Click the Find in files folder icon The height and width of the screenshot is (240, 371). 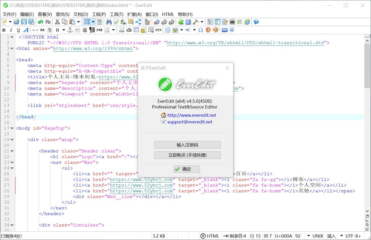tap(131, 22)
